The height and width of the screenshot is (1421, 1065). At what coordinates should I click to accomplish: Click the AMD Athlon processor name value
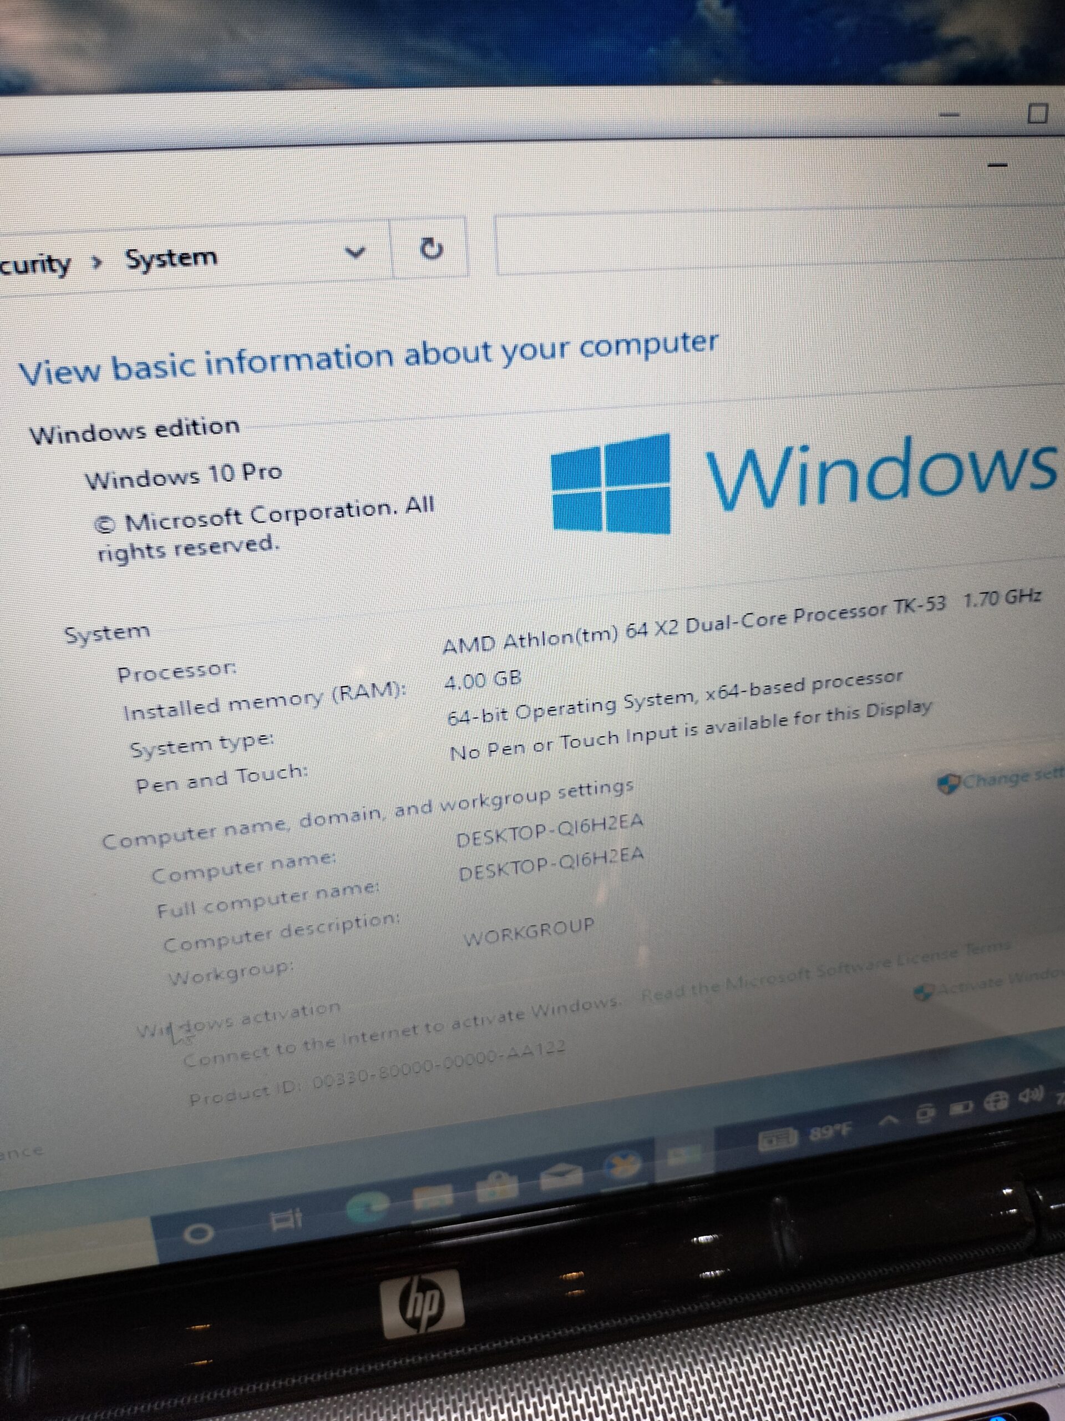coord(694,625)
